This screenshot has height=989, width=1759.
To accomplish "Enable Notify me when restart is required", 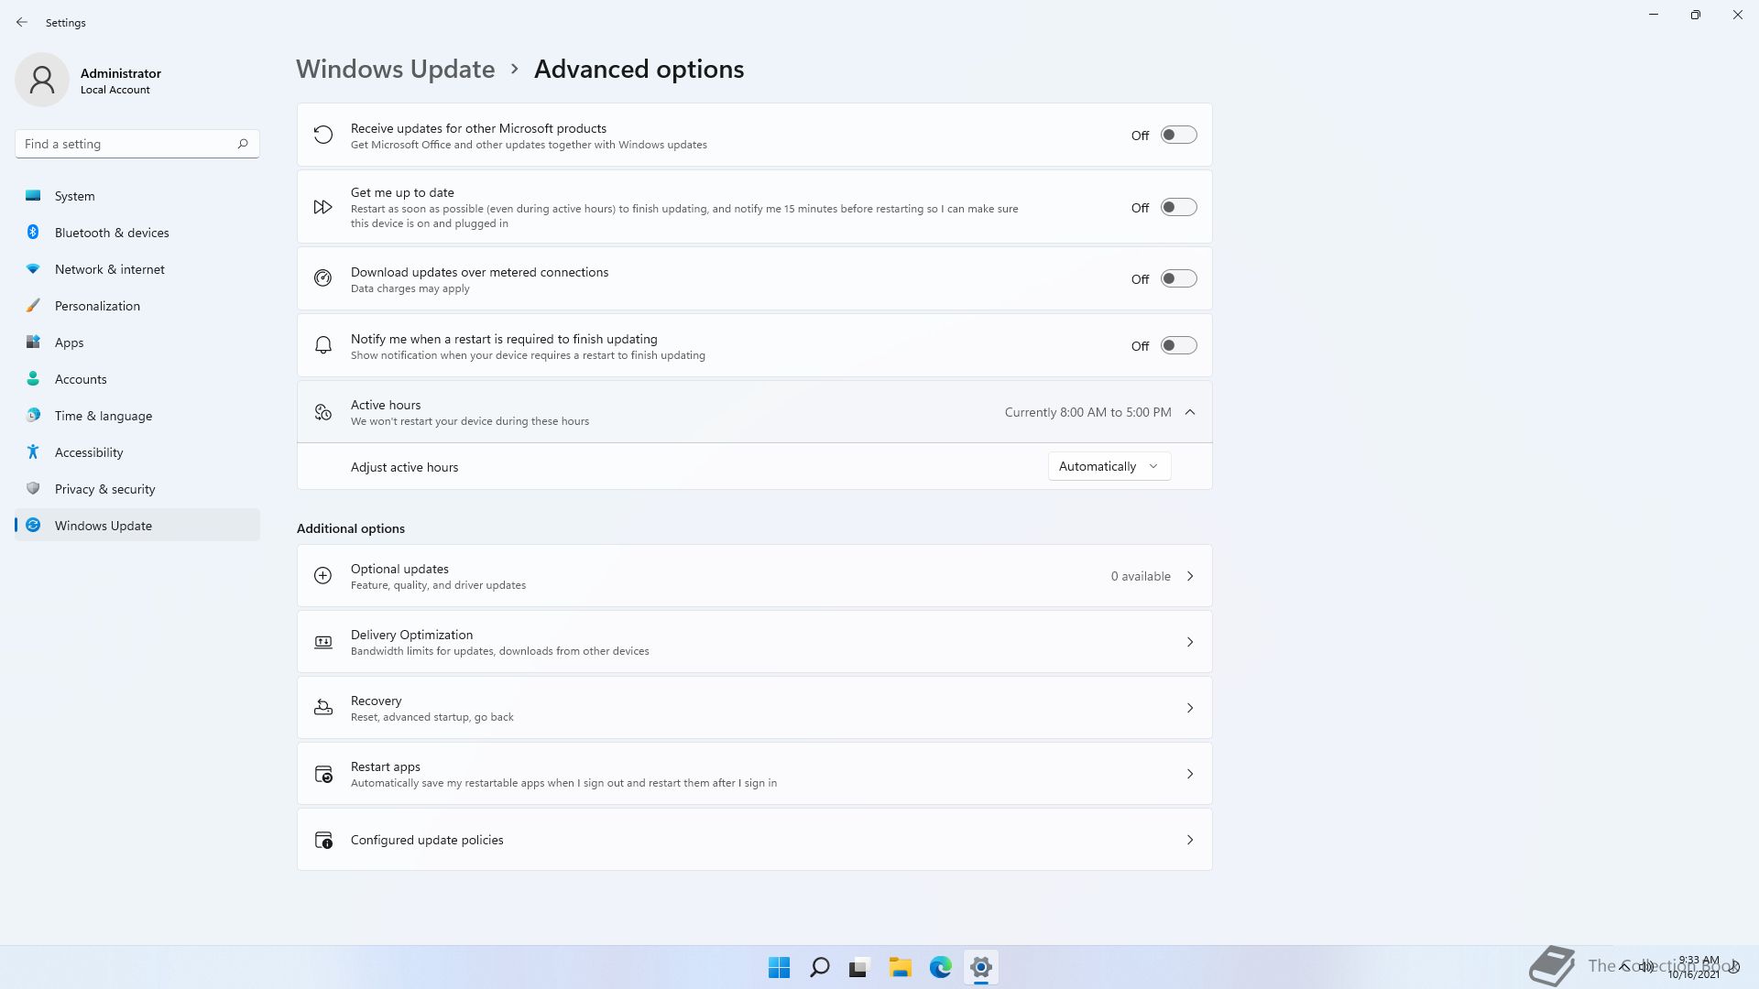I will [1178, 345].
